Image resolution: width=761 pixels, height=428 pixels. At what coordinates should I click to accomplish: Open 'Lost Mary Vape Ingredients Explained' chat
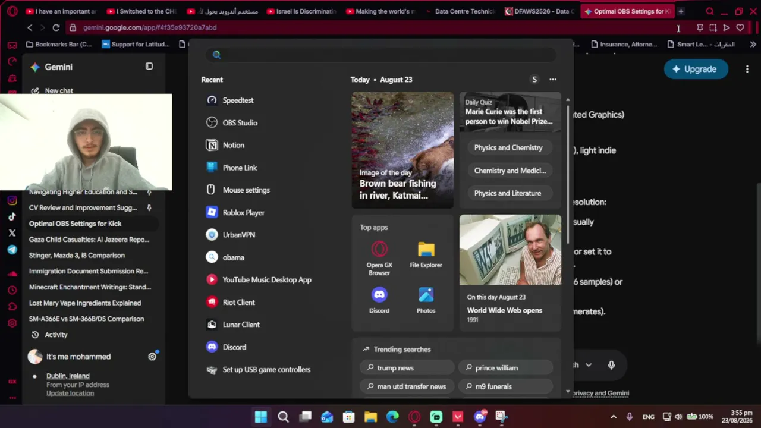[85, 303]
